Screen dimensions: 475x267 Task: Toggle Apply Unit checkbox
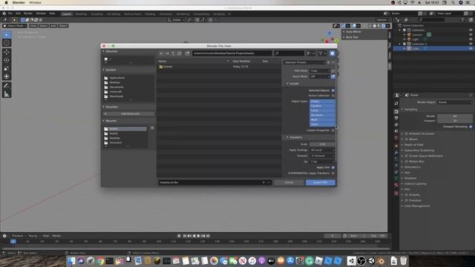coord(333,168)
